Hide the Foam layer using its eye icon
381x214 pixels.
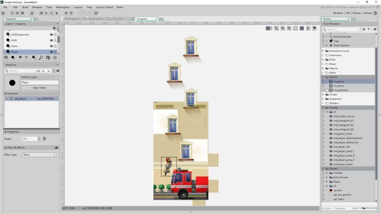click(51, 46)
